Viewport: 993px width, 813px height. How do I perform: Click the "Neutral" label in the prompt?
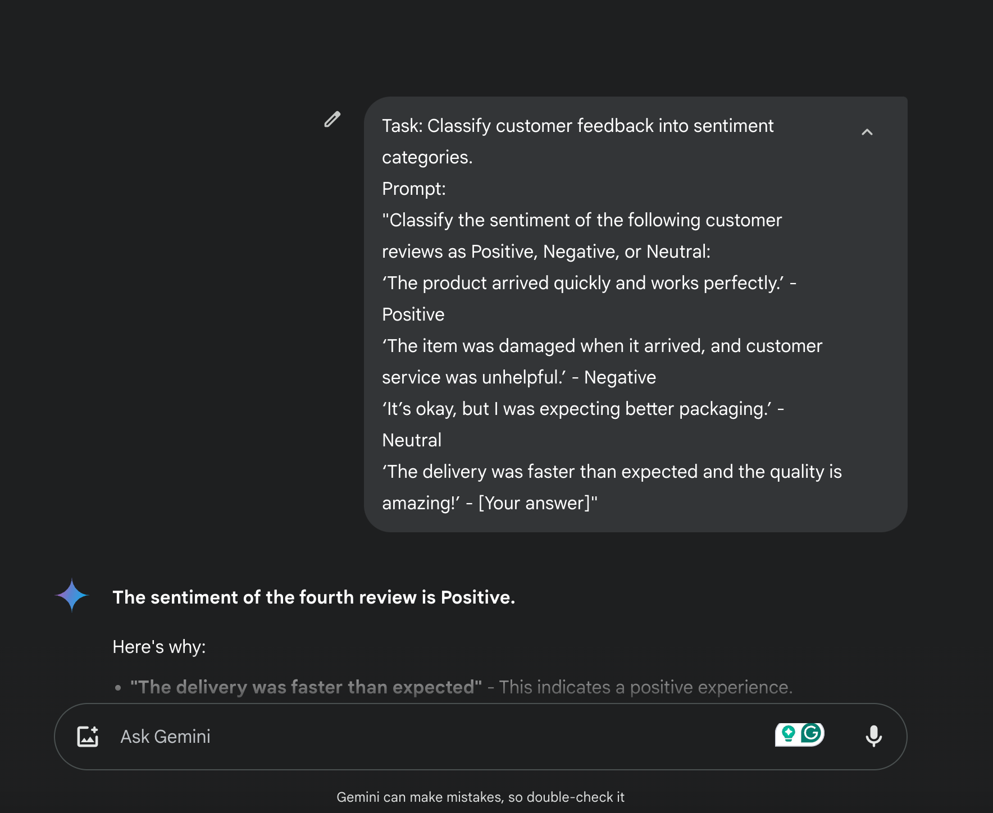412,440
